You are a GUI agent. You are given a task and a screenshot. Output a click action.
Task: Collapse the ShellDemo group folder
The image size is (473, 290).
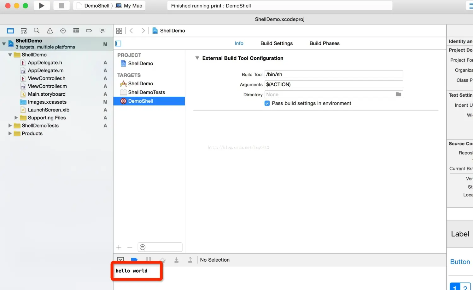tap(10, 55)
